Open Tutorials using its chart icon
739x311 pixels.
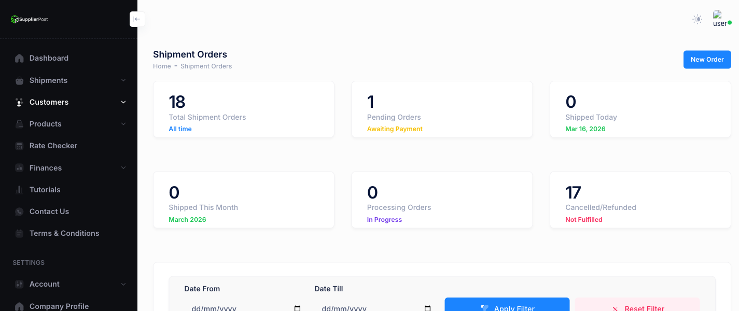(19, 189)
